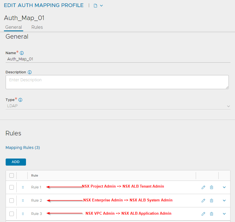Edit Rule 1 with pencil icon
235x222 pixels.
pos(203,187)
